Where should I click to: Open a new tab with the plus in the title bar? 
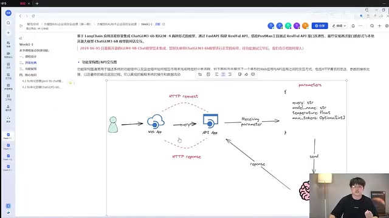[x=37, y=4]
